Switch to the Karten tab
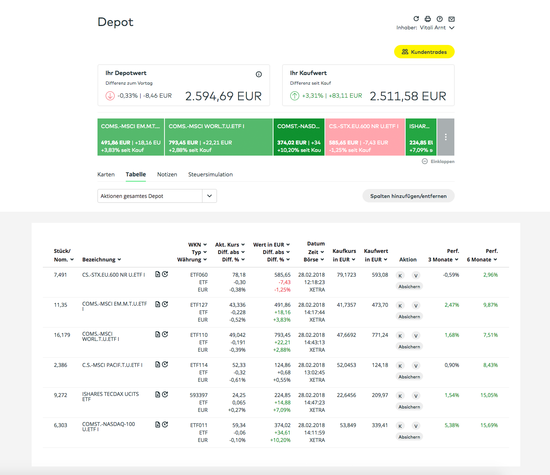This screenshot has width=550, height=475. (106, 175)
